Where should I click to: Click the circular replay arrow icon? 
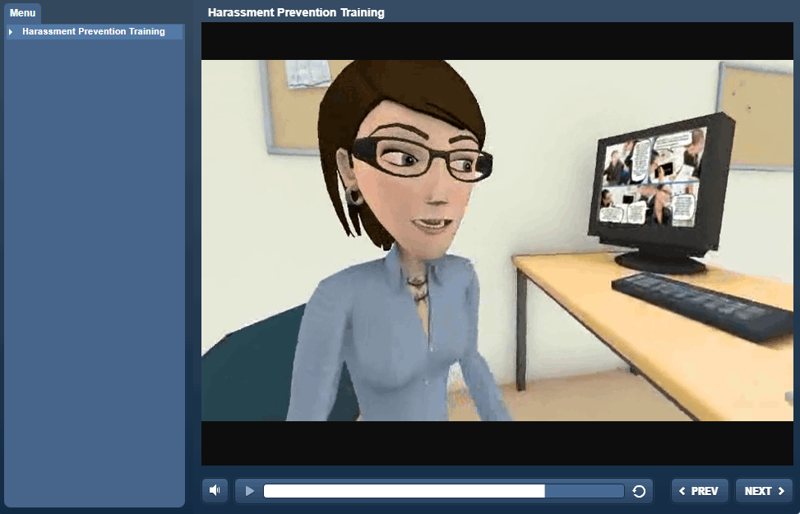click(x=639, y=492)
